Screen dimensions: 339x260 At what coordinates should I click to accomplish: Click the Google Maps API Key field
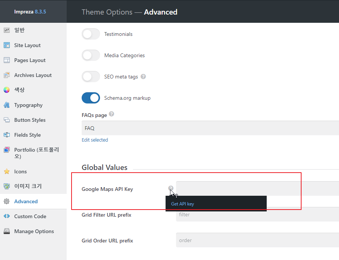tap(257, 188)
